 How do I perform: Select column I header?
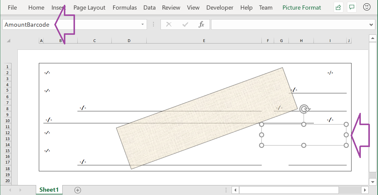tap(330, 40)
